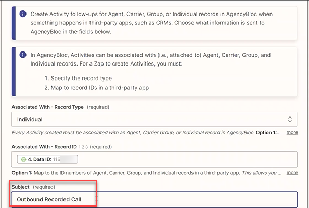The image size is (309, 208).
Task: Click the 'Option 1: Map to the ID numbers' help text
Action: pyautogui.click(x=147, y=173)
